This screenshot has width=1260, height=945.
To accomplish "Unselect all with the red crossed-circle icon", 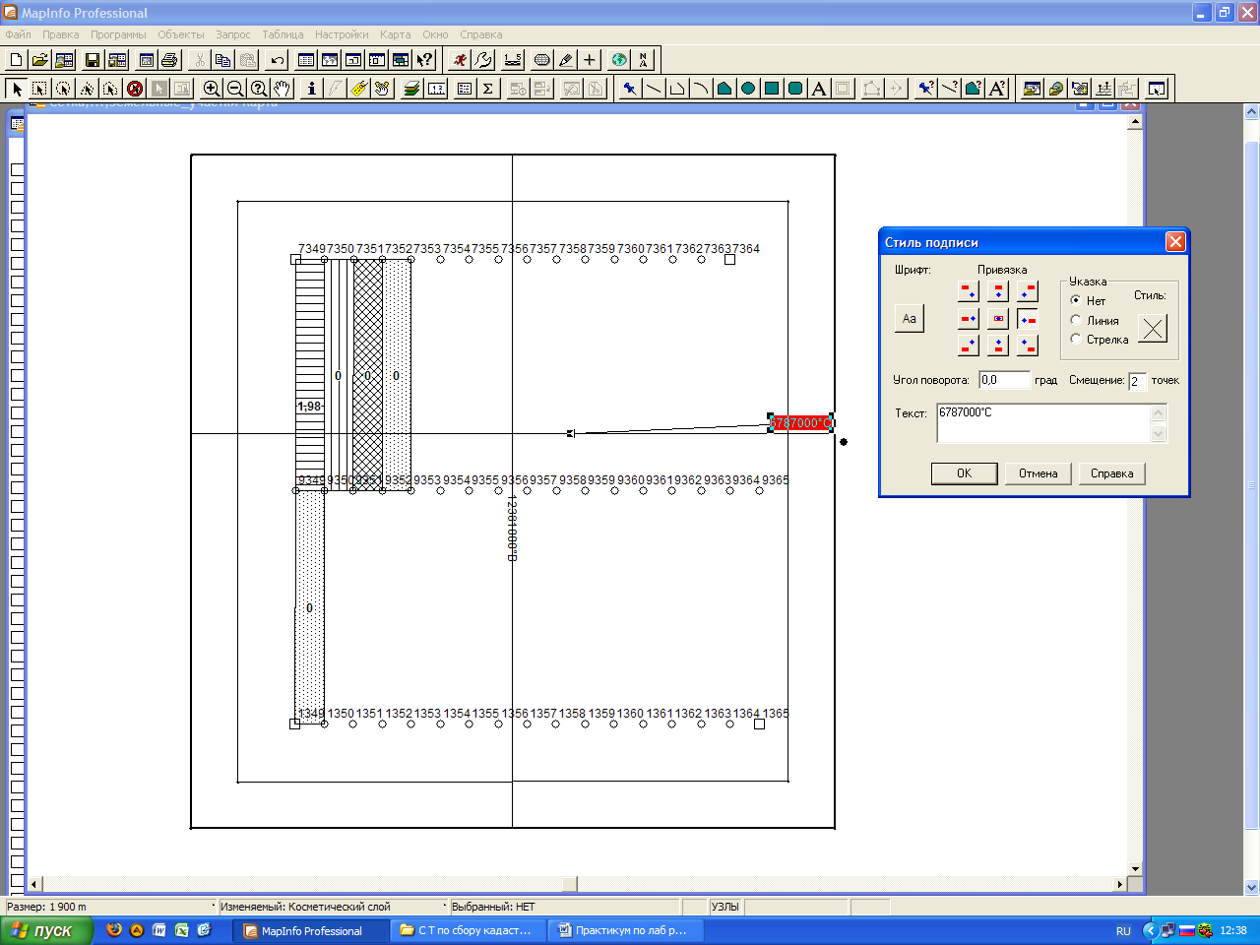I will 135,89.
